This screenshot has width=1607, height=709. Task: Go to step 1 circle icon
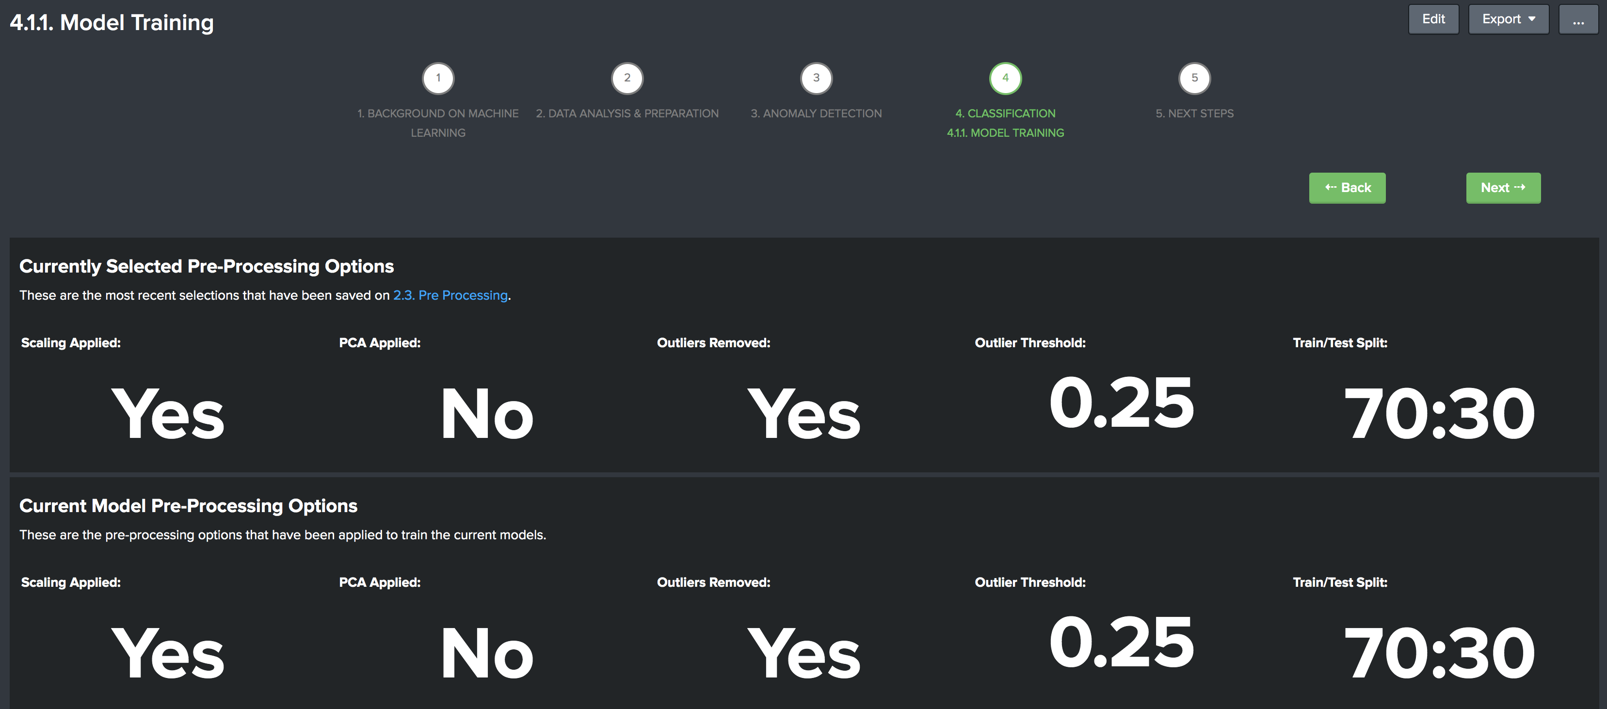pyautogui.click(x=438, y=78)
